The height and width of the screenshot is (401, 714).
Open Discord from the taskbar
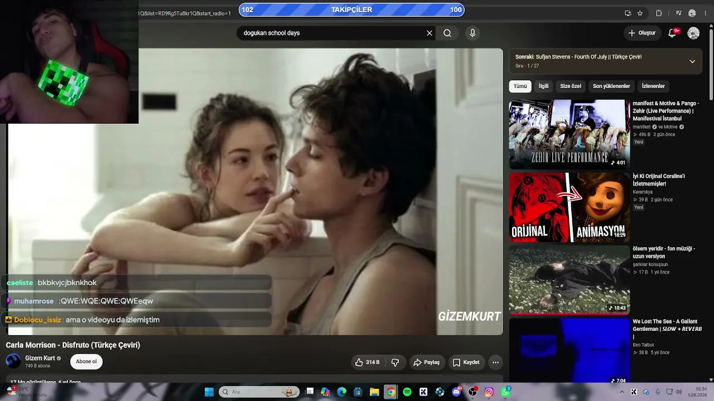(456, 392)
